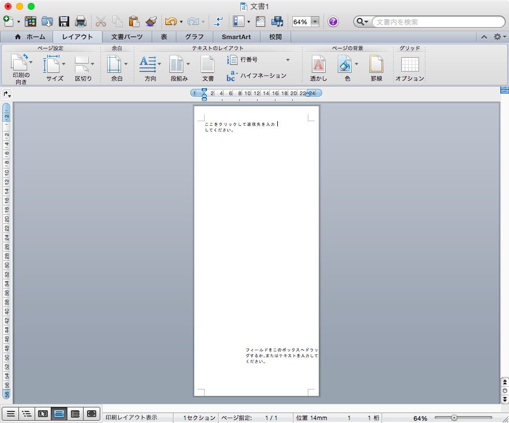Switch to Outline view button
The height and width of the screenshot is (423, 509).
click(x=27, y=414)
